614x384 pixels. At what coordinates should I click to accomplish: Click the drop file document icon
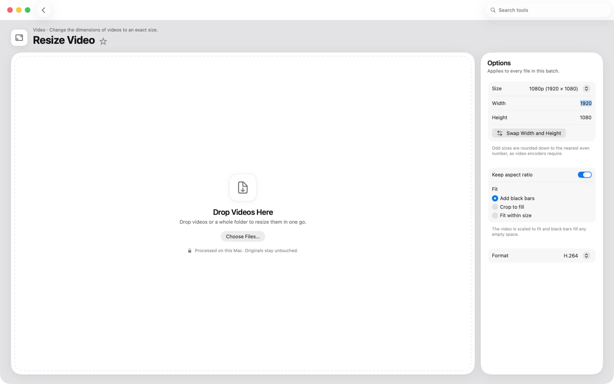pos(243,187)
